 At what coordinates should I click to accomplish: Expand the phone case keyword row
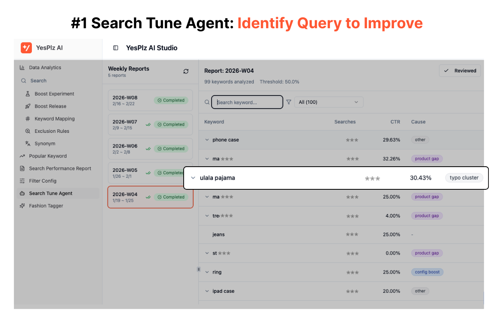[x=207, y=140]
